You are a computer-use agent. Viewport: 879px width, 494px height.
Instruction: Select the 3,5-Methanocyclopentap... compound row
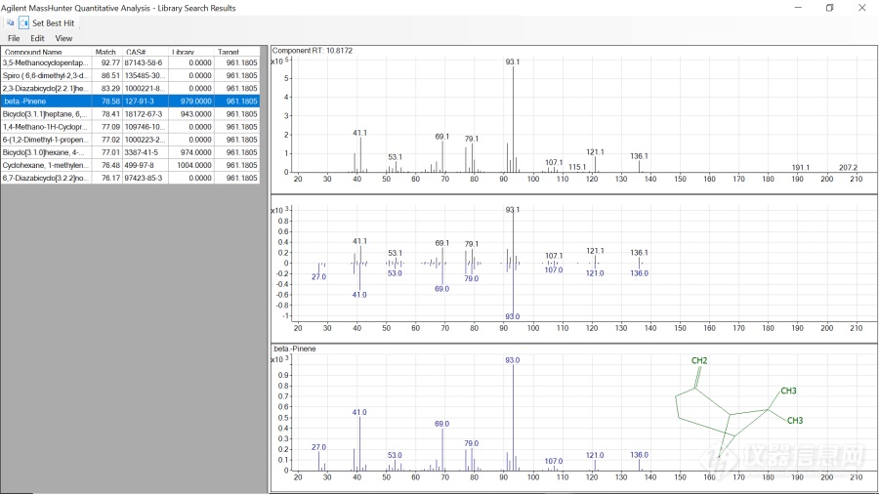130,62
